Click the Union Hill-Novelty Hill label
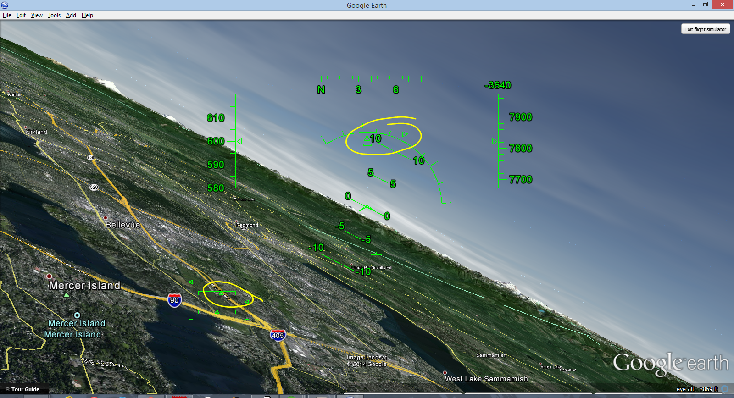The image size is (734, 398). pyautogui.click(x=372, y=267)
